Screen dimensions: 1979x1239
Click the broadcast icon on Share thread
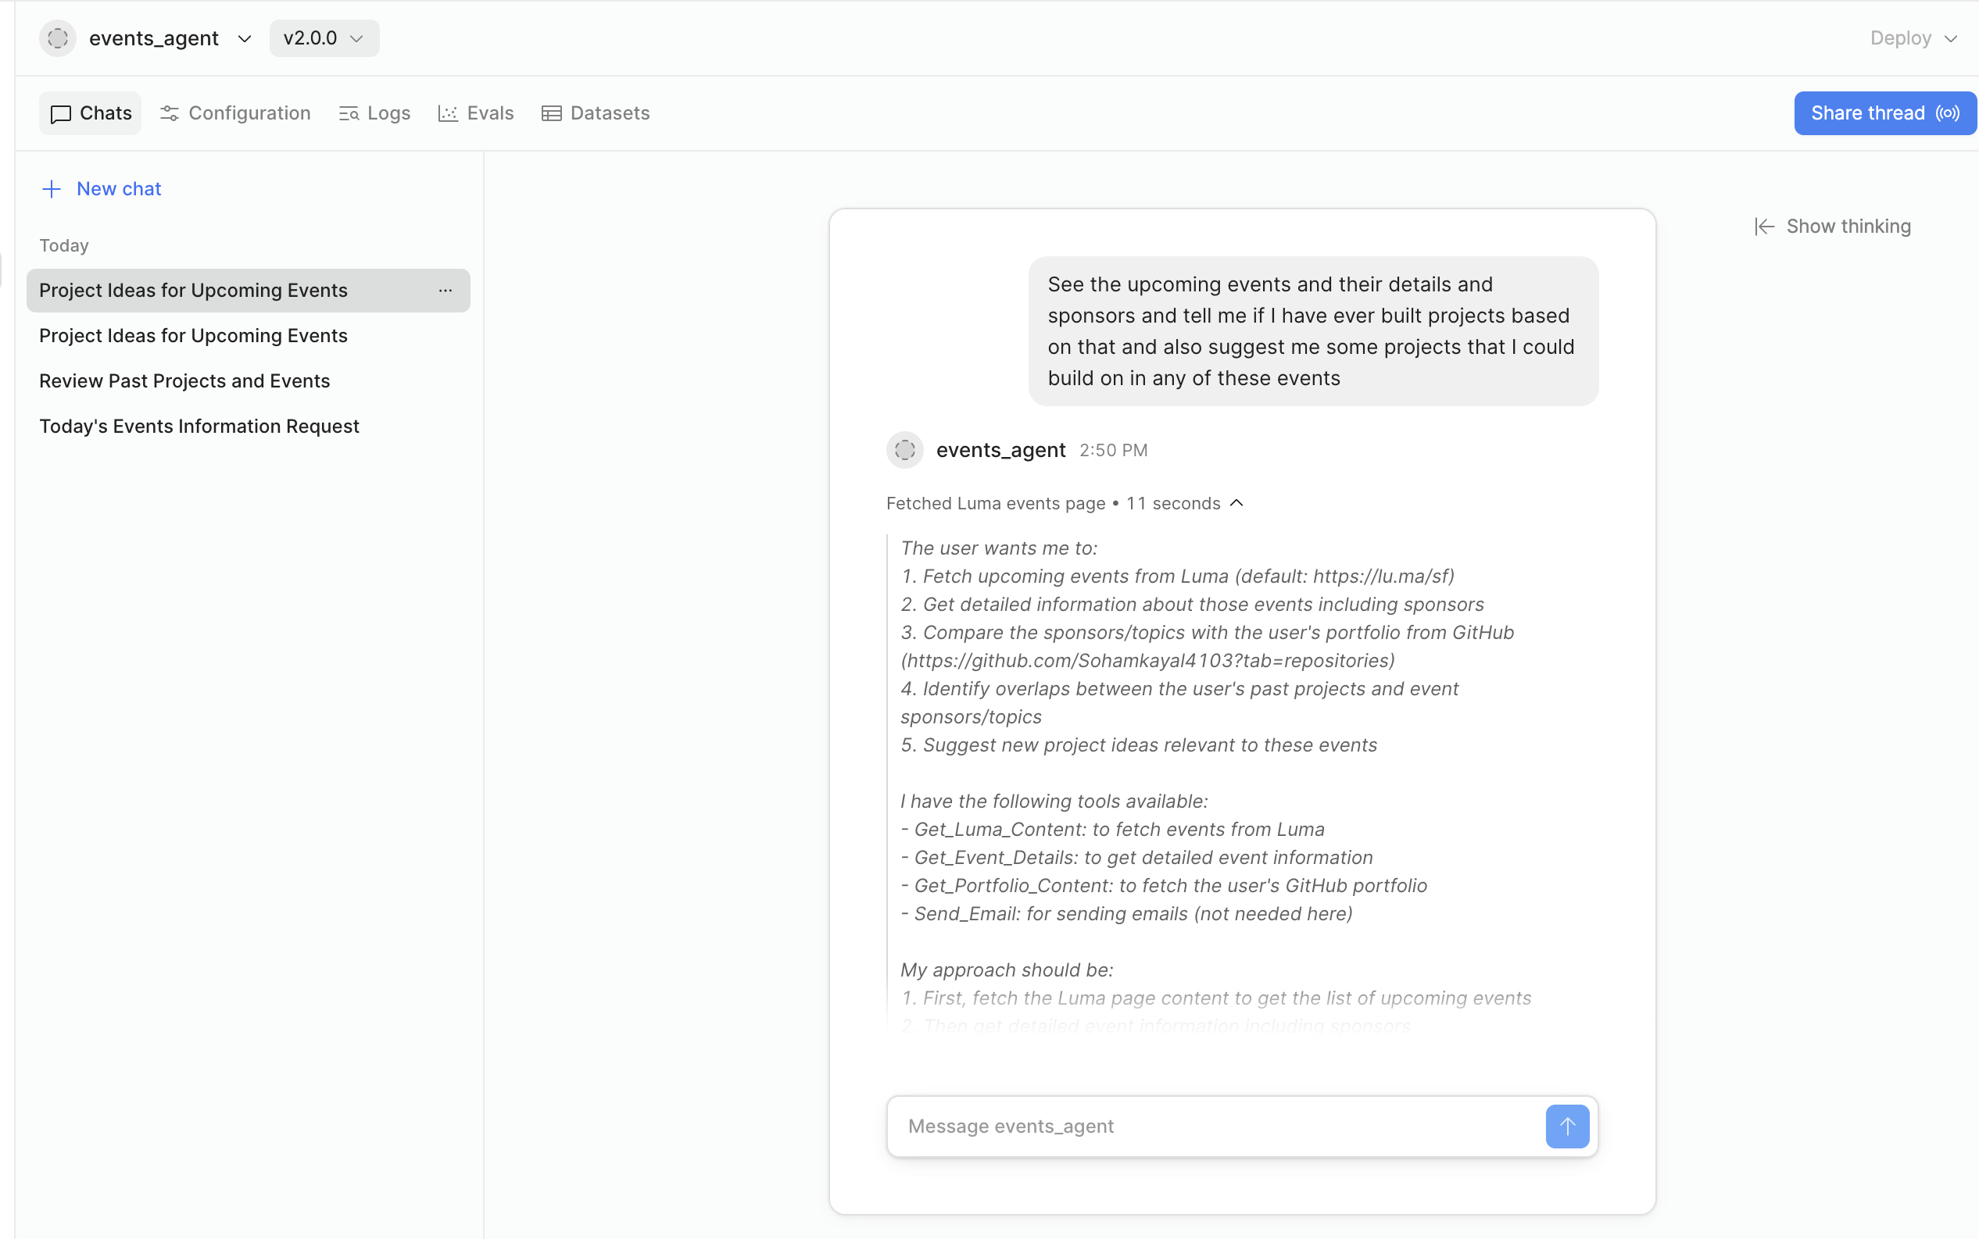[x=1948, y=113]
